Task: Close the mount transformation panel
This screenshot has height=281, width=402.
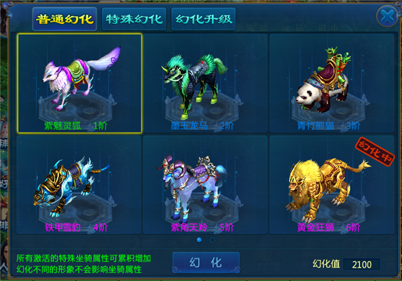Action: tap(387, 16)
